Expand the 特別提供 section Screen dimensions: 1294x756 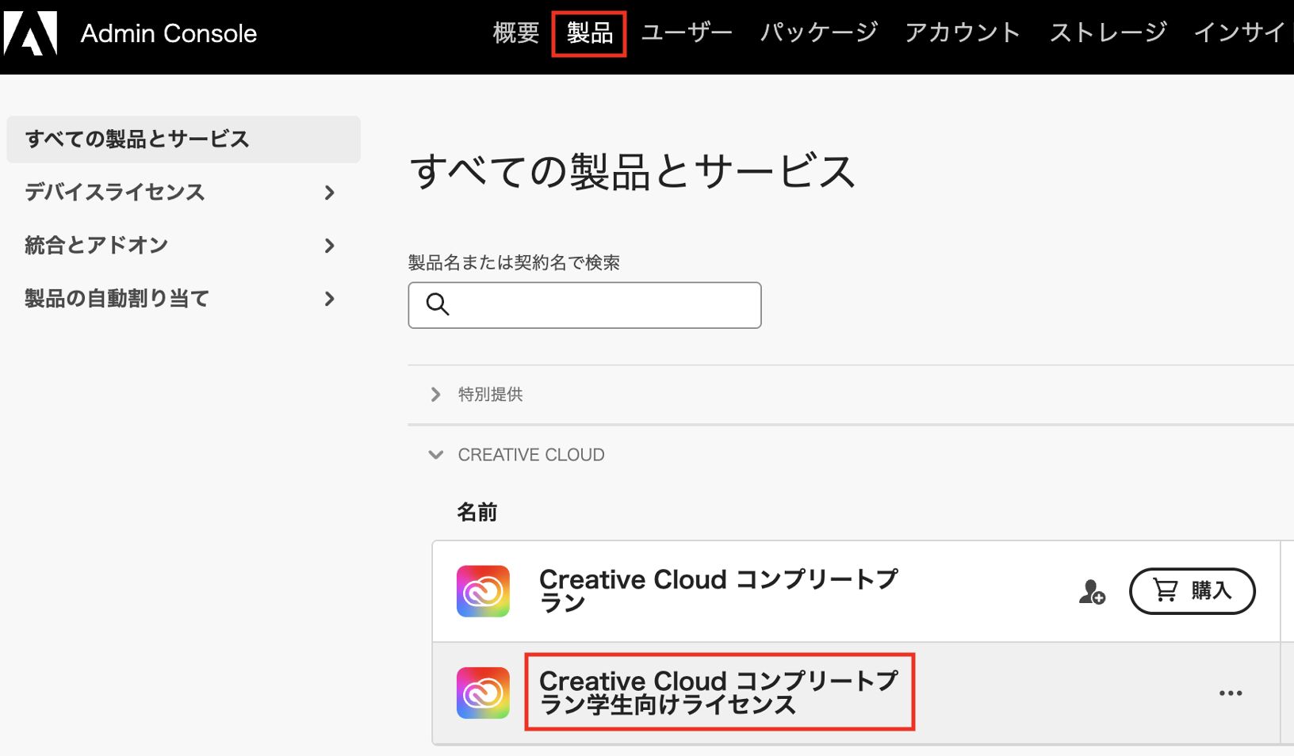tap(435, 395)
